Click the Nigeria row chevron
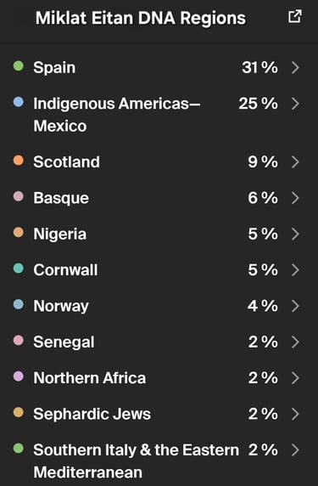 [x=295, y=234]
